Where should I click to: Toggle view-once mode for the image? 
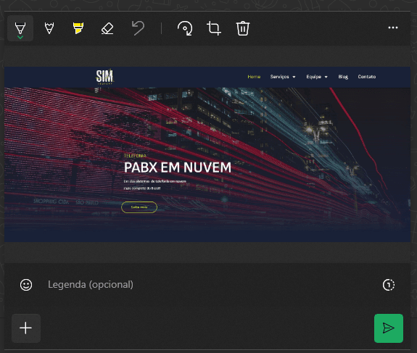point(389,285)
